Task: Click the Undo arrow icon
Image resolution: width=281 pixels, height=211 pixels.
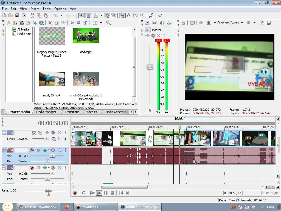Action: click(x=56, y=15)
